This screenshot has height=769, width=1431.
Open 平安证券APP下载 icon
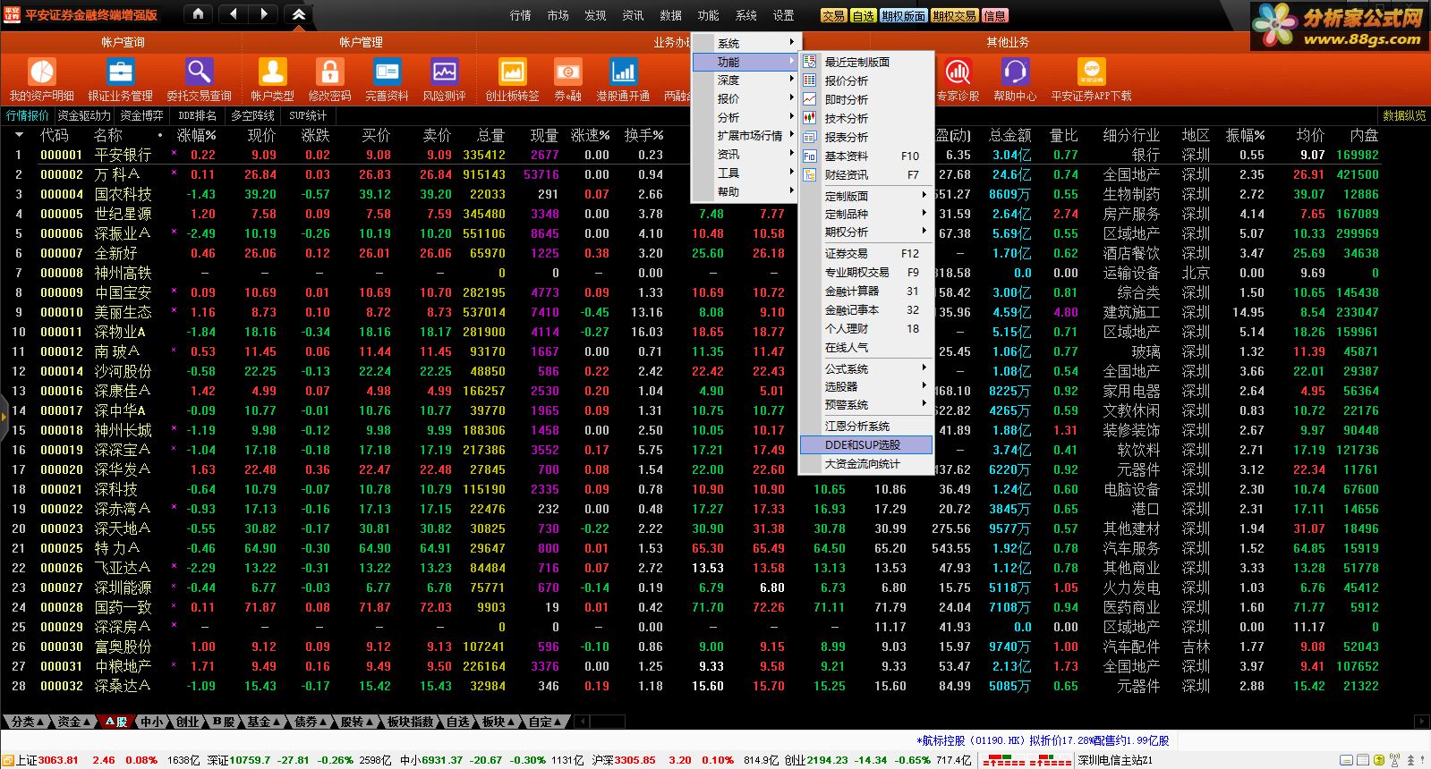point(1091,72)
